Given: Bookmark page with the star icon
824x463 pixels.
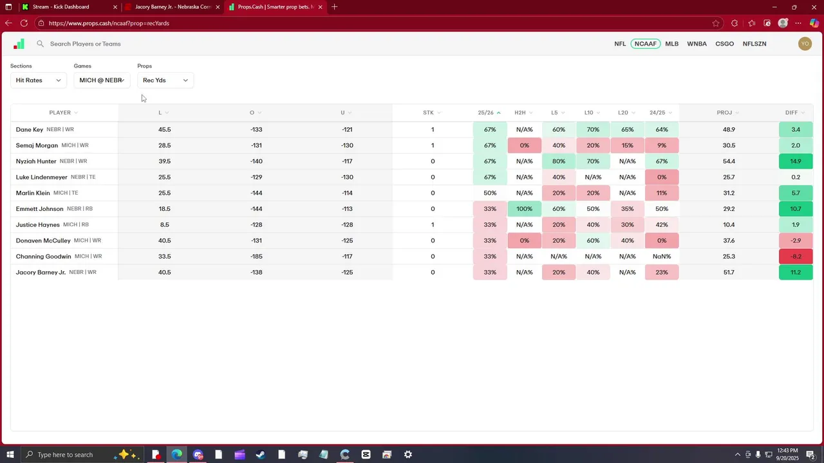Looking at the screenshot, I should coord(716,23).
